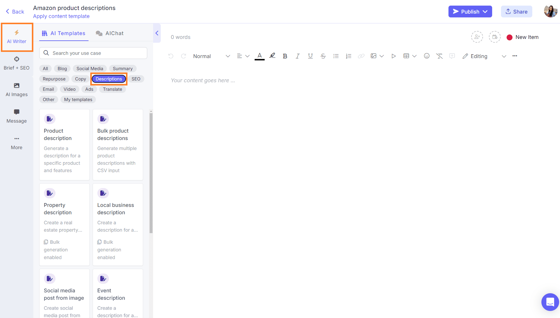This screenshot has height=318, width=560.
Task: Switch to the AIChat tab
Action: coord(110,33)
